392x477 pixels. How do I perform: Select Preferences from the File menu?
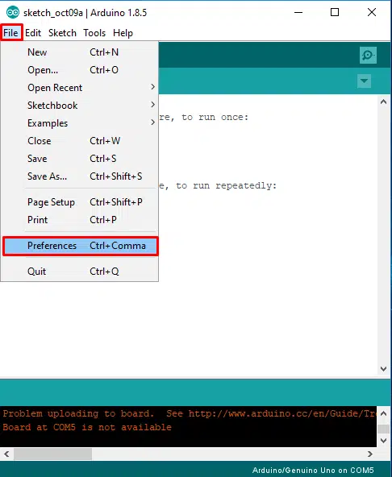pyautogui.click(x=81, y=246)
